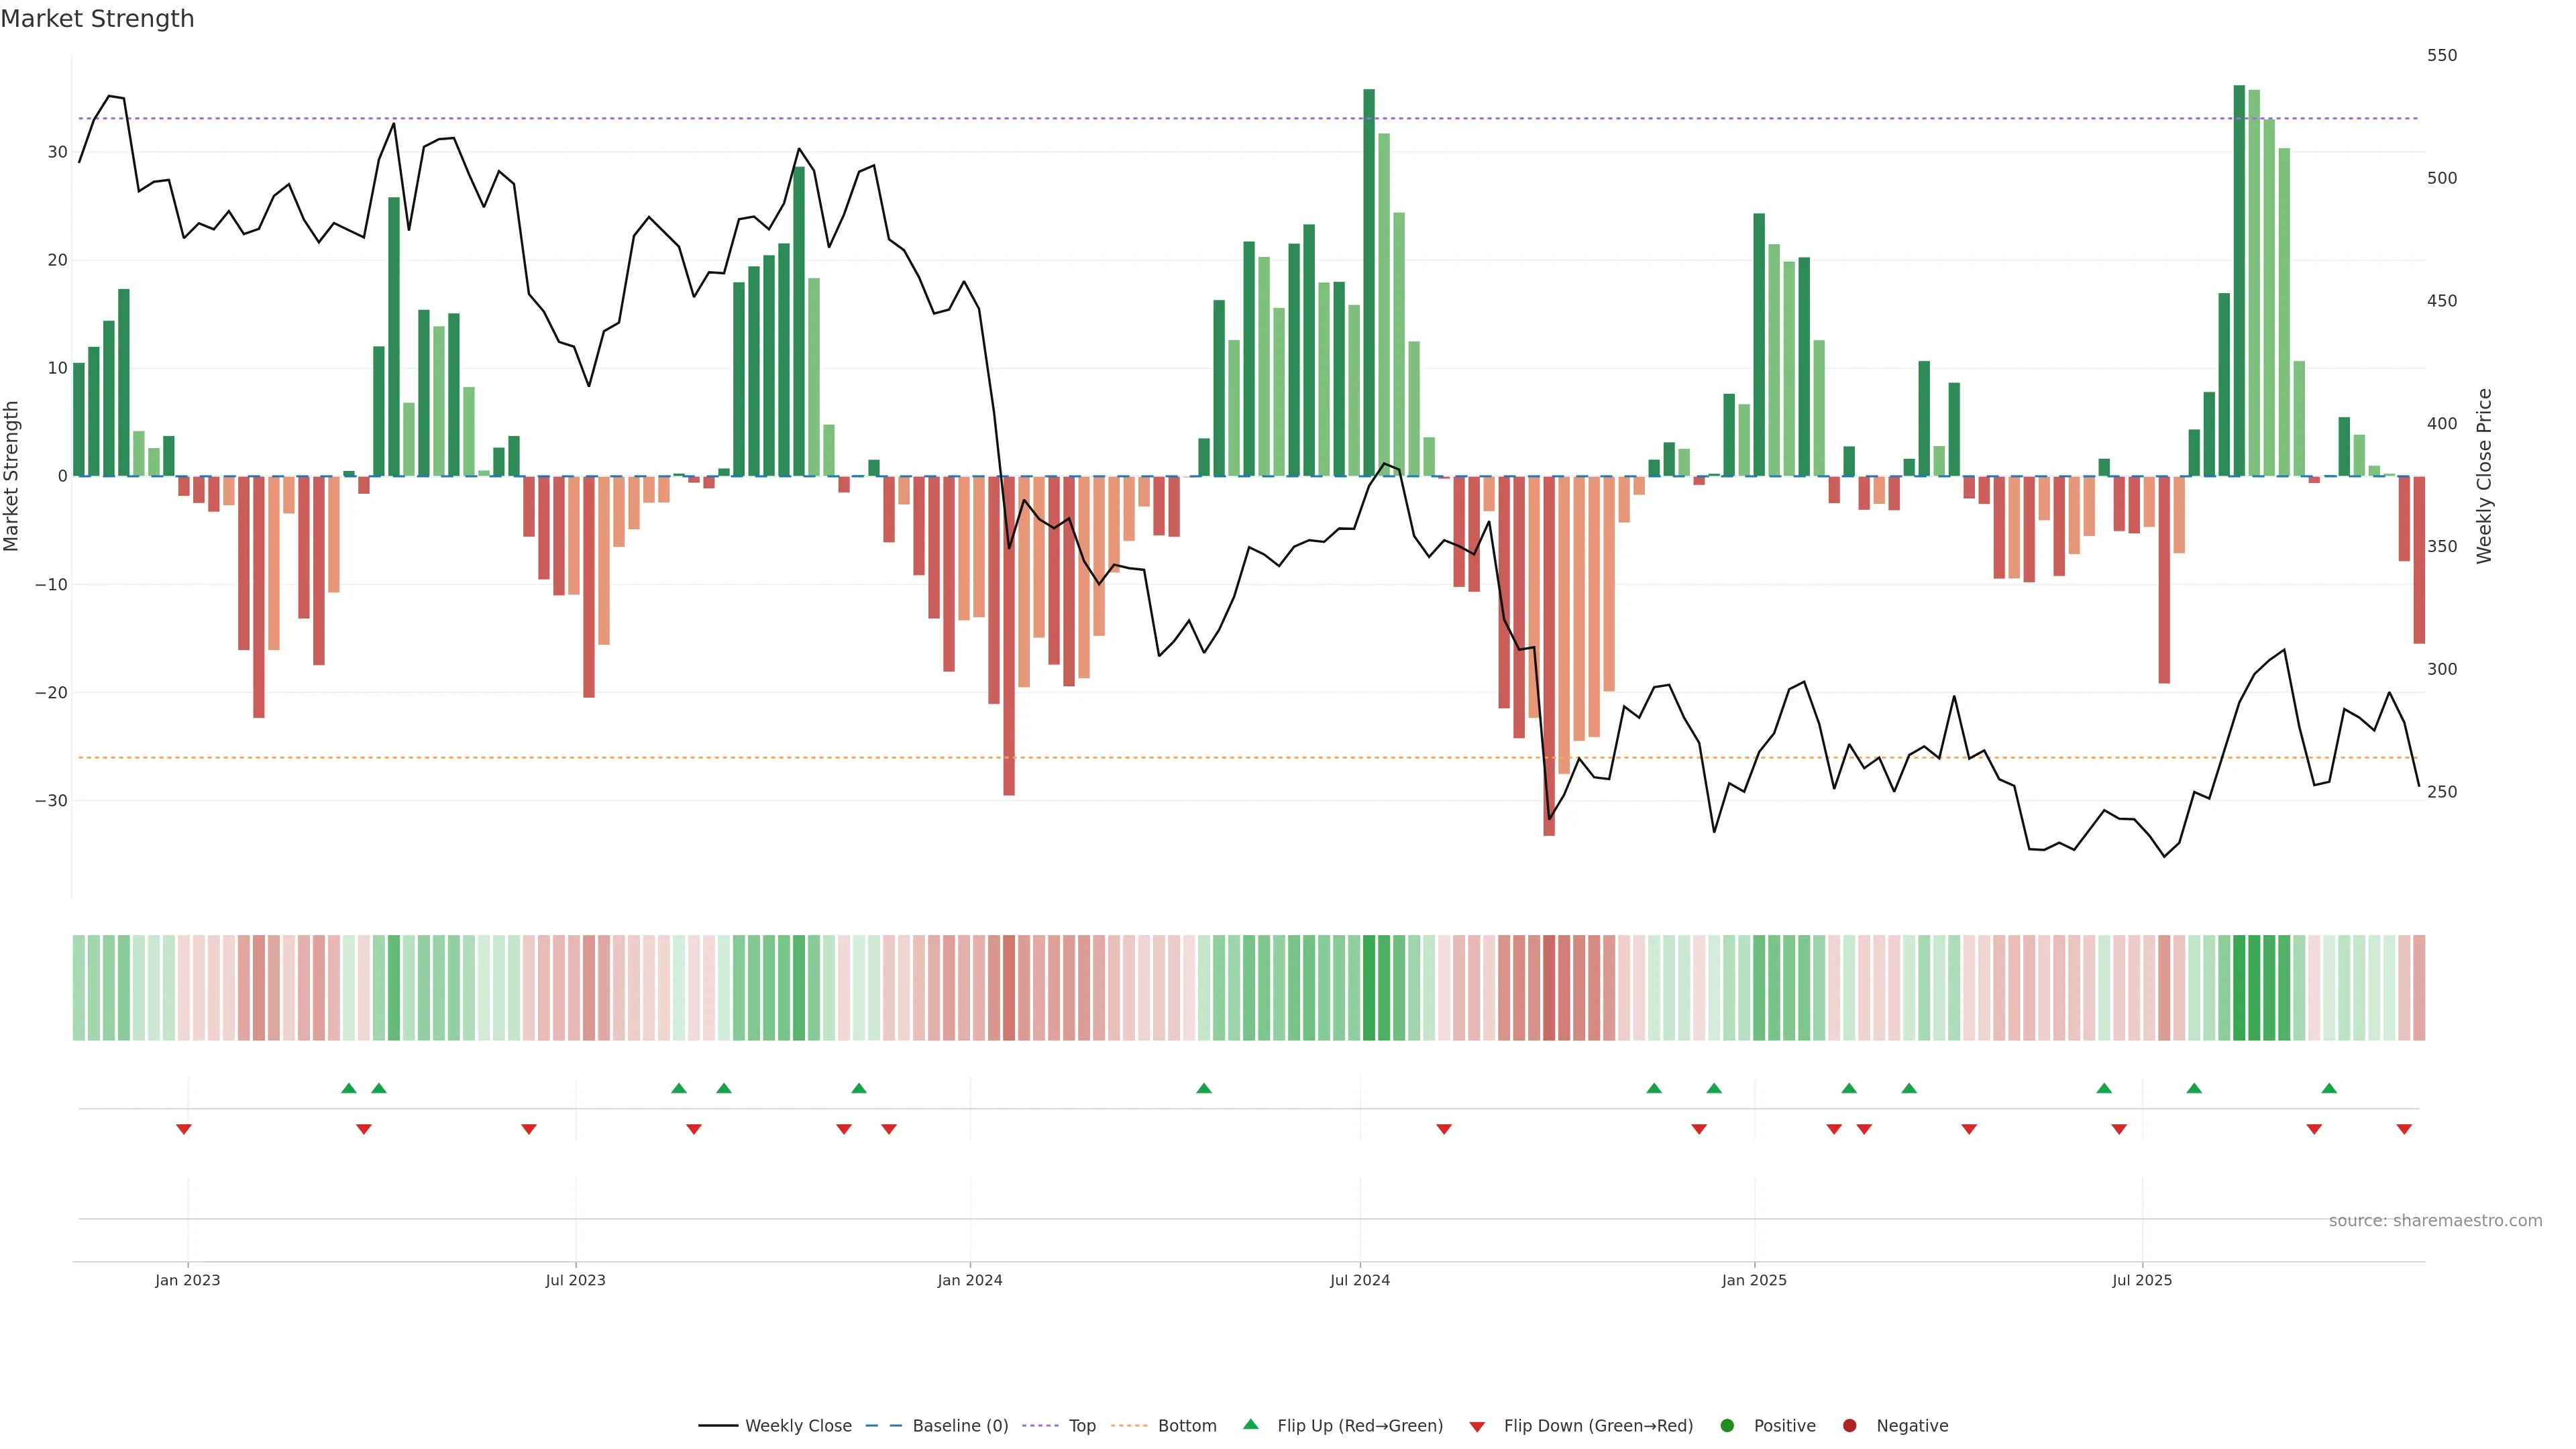Click the last red flip-down triangle marker
Viewport: 2576px width, 1449px height.
coord(2404,1129)
